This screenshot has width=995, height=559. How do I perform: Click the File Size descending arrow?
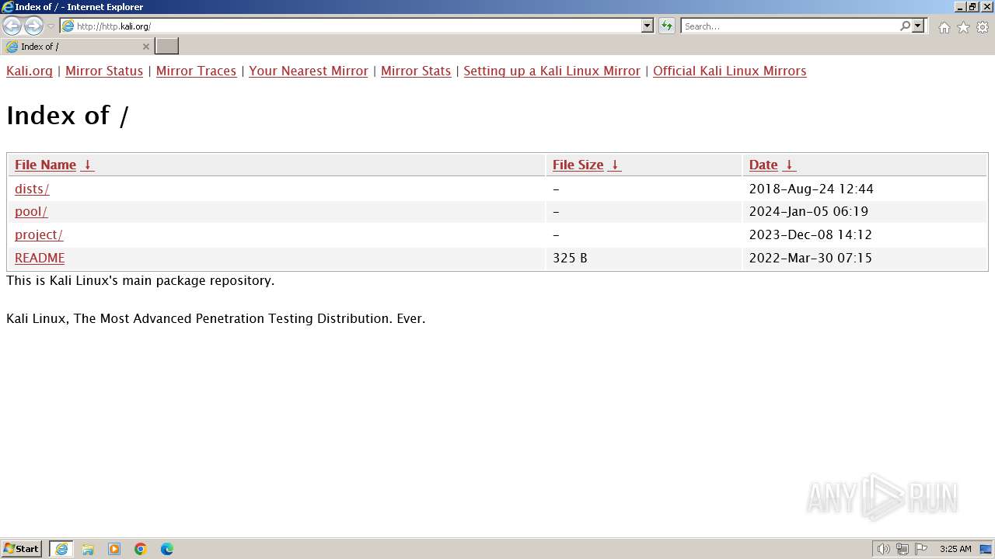pos(615,165)
